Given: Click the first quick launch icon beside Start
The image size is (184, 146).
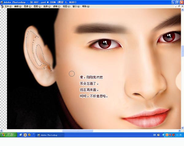Looking at the screenshot, I should pos(21,135).
